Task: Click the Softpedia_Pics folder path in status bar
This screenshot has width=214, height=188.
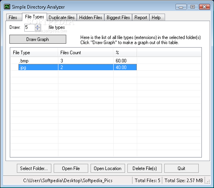Action: tap(68, 181)
